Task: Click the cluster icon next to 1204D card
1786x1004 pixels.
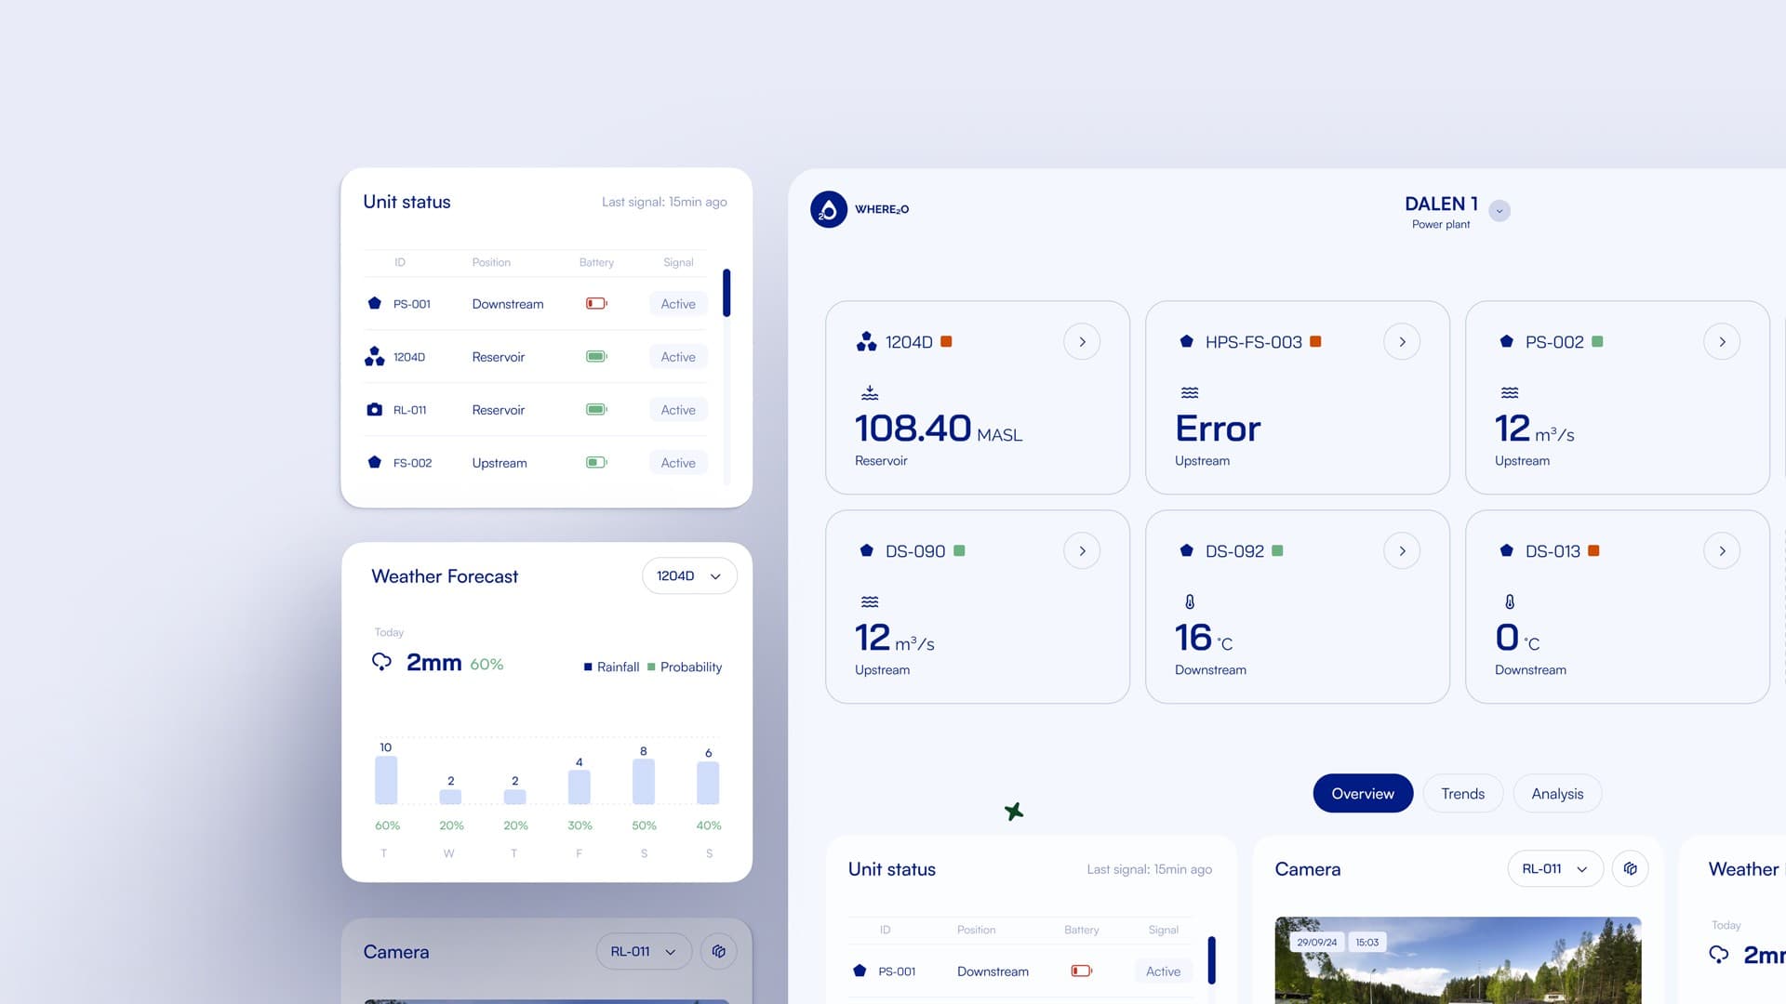Action: pos(867,341)
